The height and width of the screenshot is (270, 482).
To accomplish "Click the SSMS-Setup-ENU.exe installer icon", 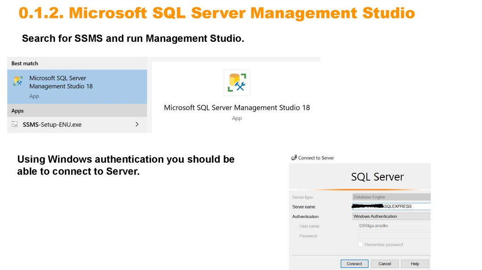I will [15, 125].
